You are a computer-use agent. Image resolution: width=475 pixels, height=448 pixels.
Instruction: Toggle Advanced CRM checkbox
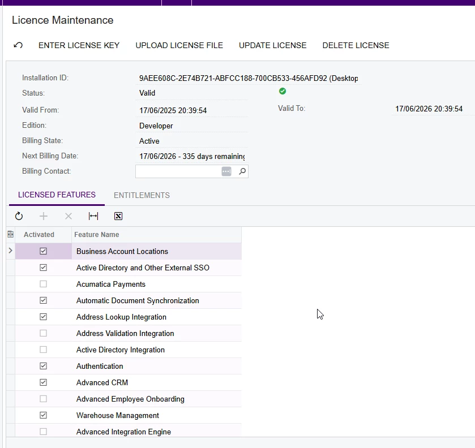click(x=44, y=382)
